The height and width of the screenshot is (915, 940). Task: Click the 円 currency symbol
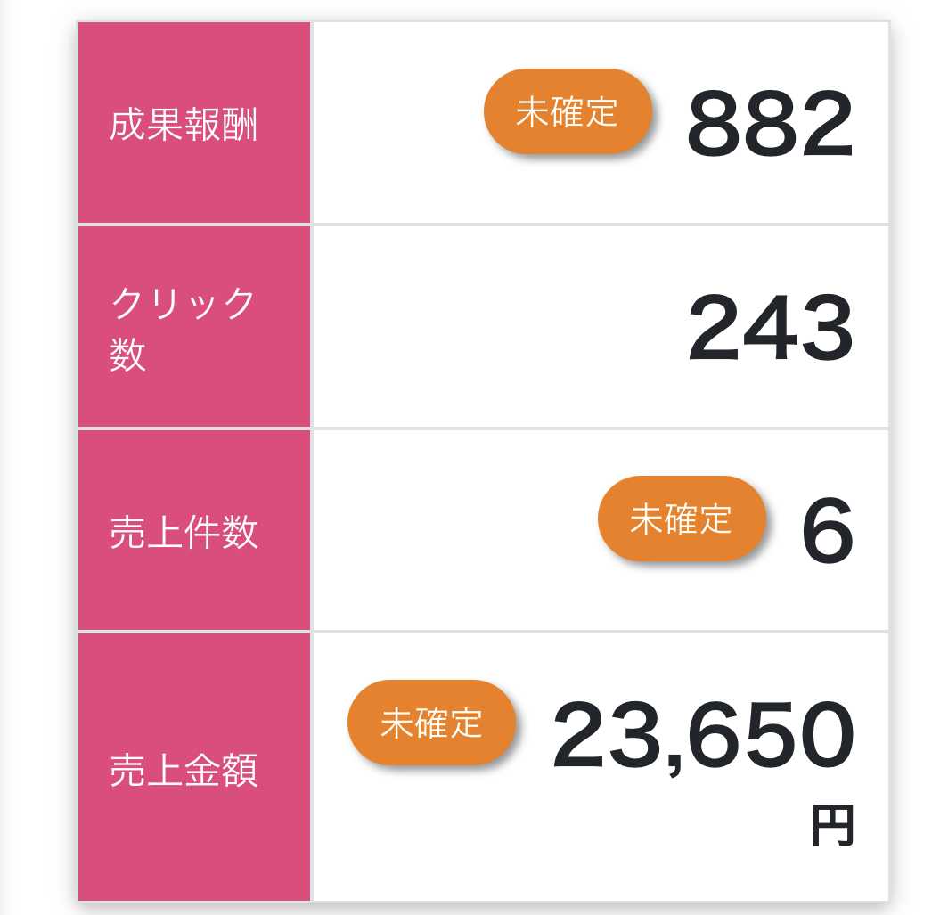tap(832, 827)
